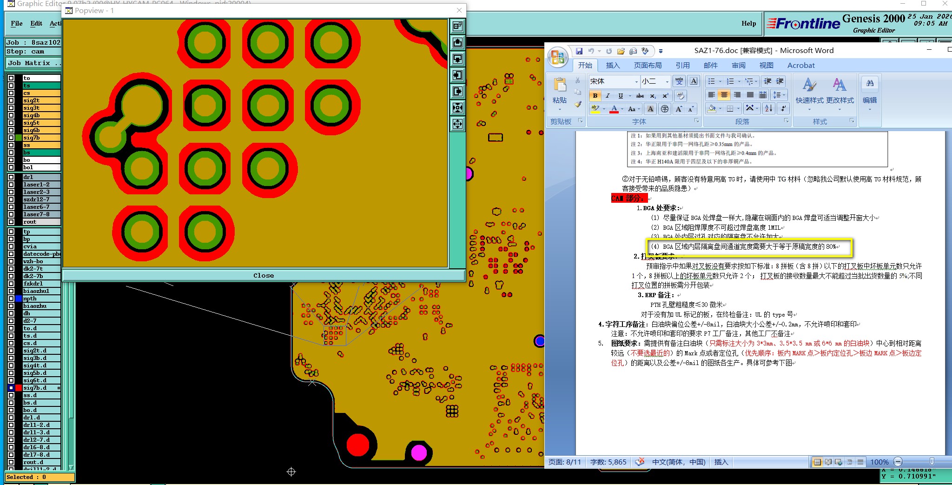Click Clear Formatting eraser icon
Image resolution: width=952 pixels, height=485 pixels.
[x=680, y=96]
